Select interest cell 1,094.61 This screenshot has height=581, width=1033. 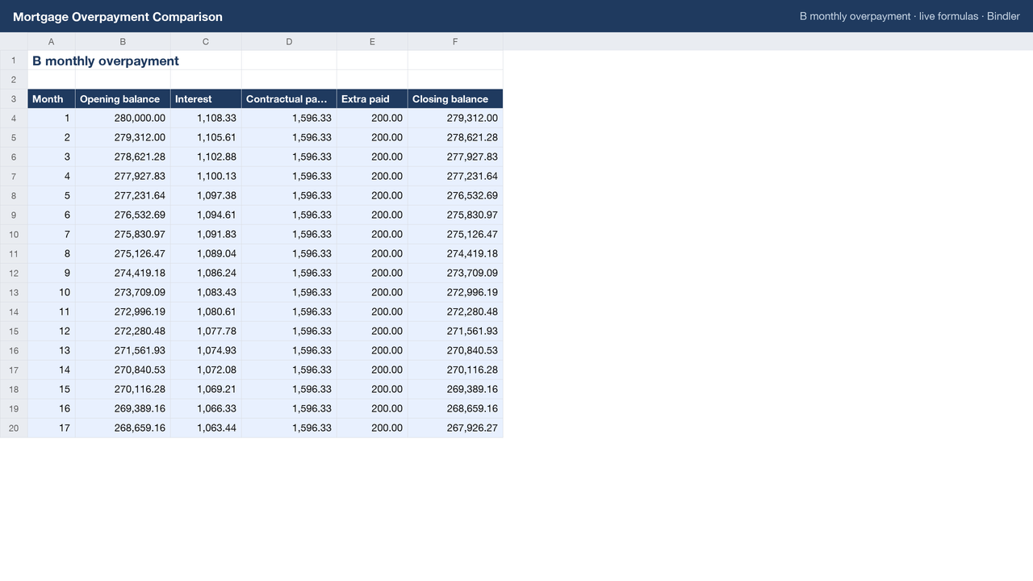(x=206, y=215)
